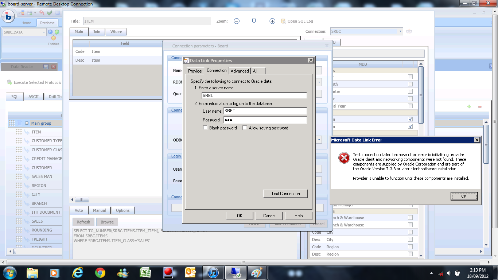Open the Windows Start menu

click(x=9, y=272)
